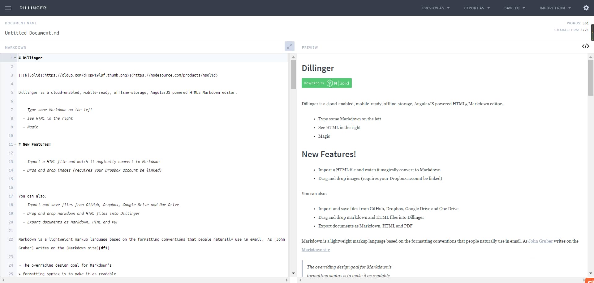Click the editor vertical scrollbar thumb
This screenshot has height=283, width=594.
tap(293, 74)
